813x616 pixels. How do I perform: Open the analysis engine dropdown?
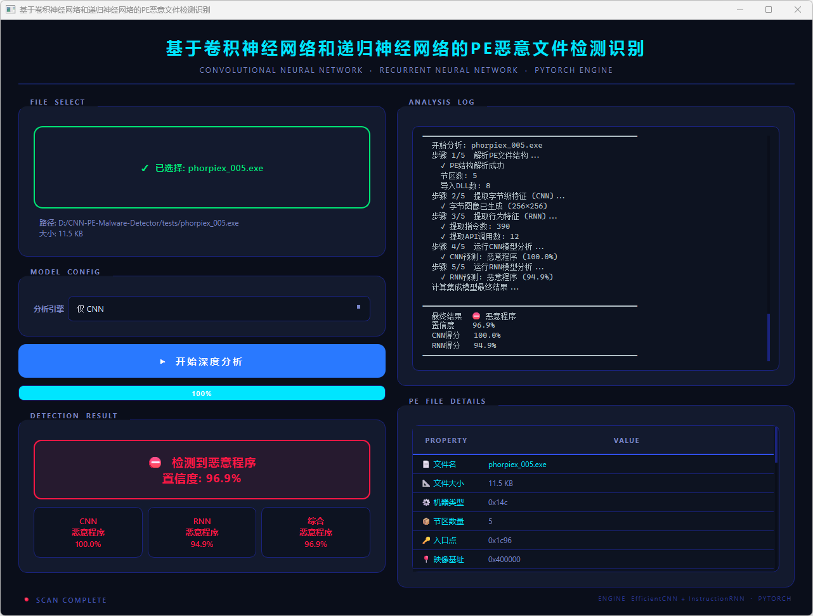point(219,309)
